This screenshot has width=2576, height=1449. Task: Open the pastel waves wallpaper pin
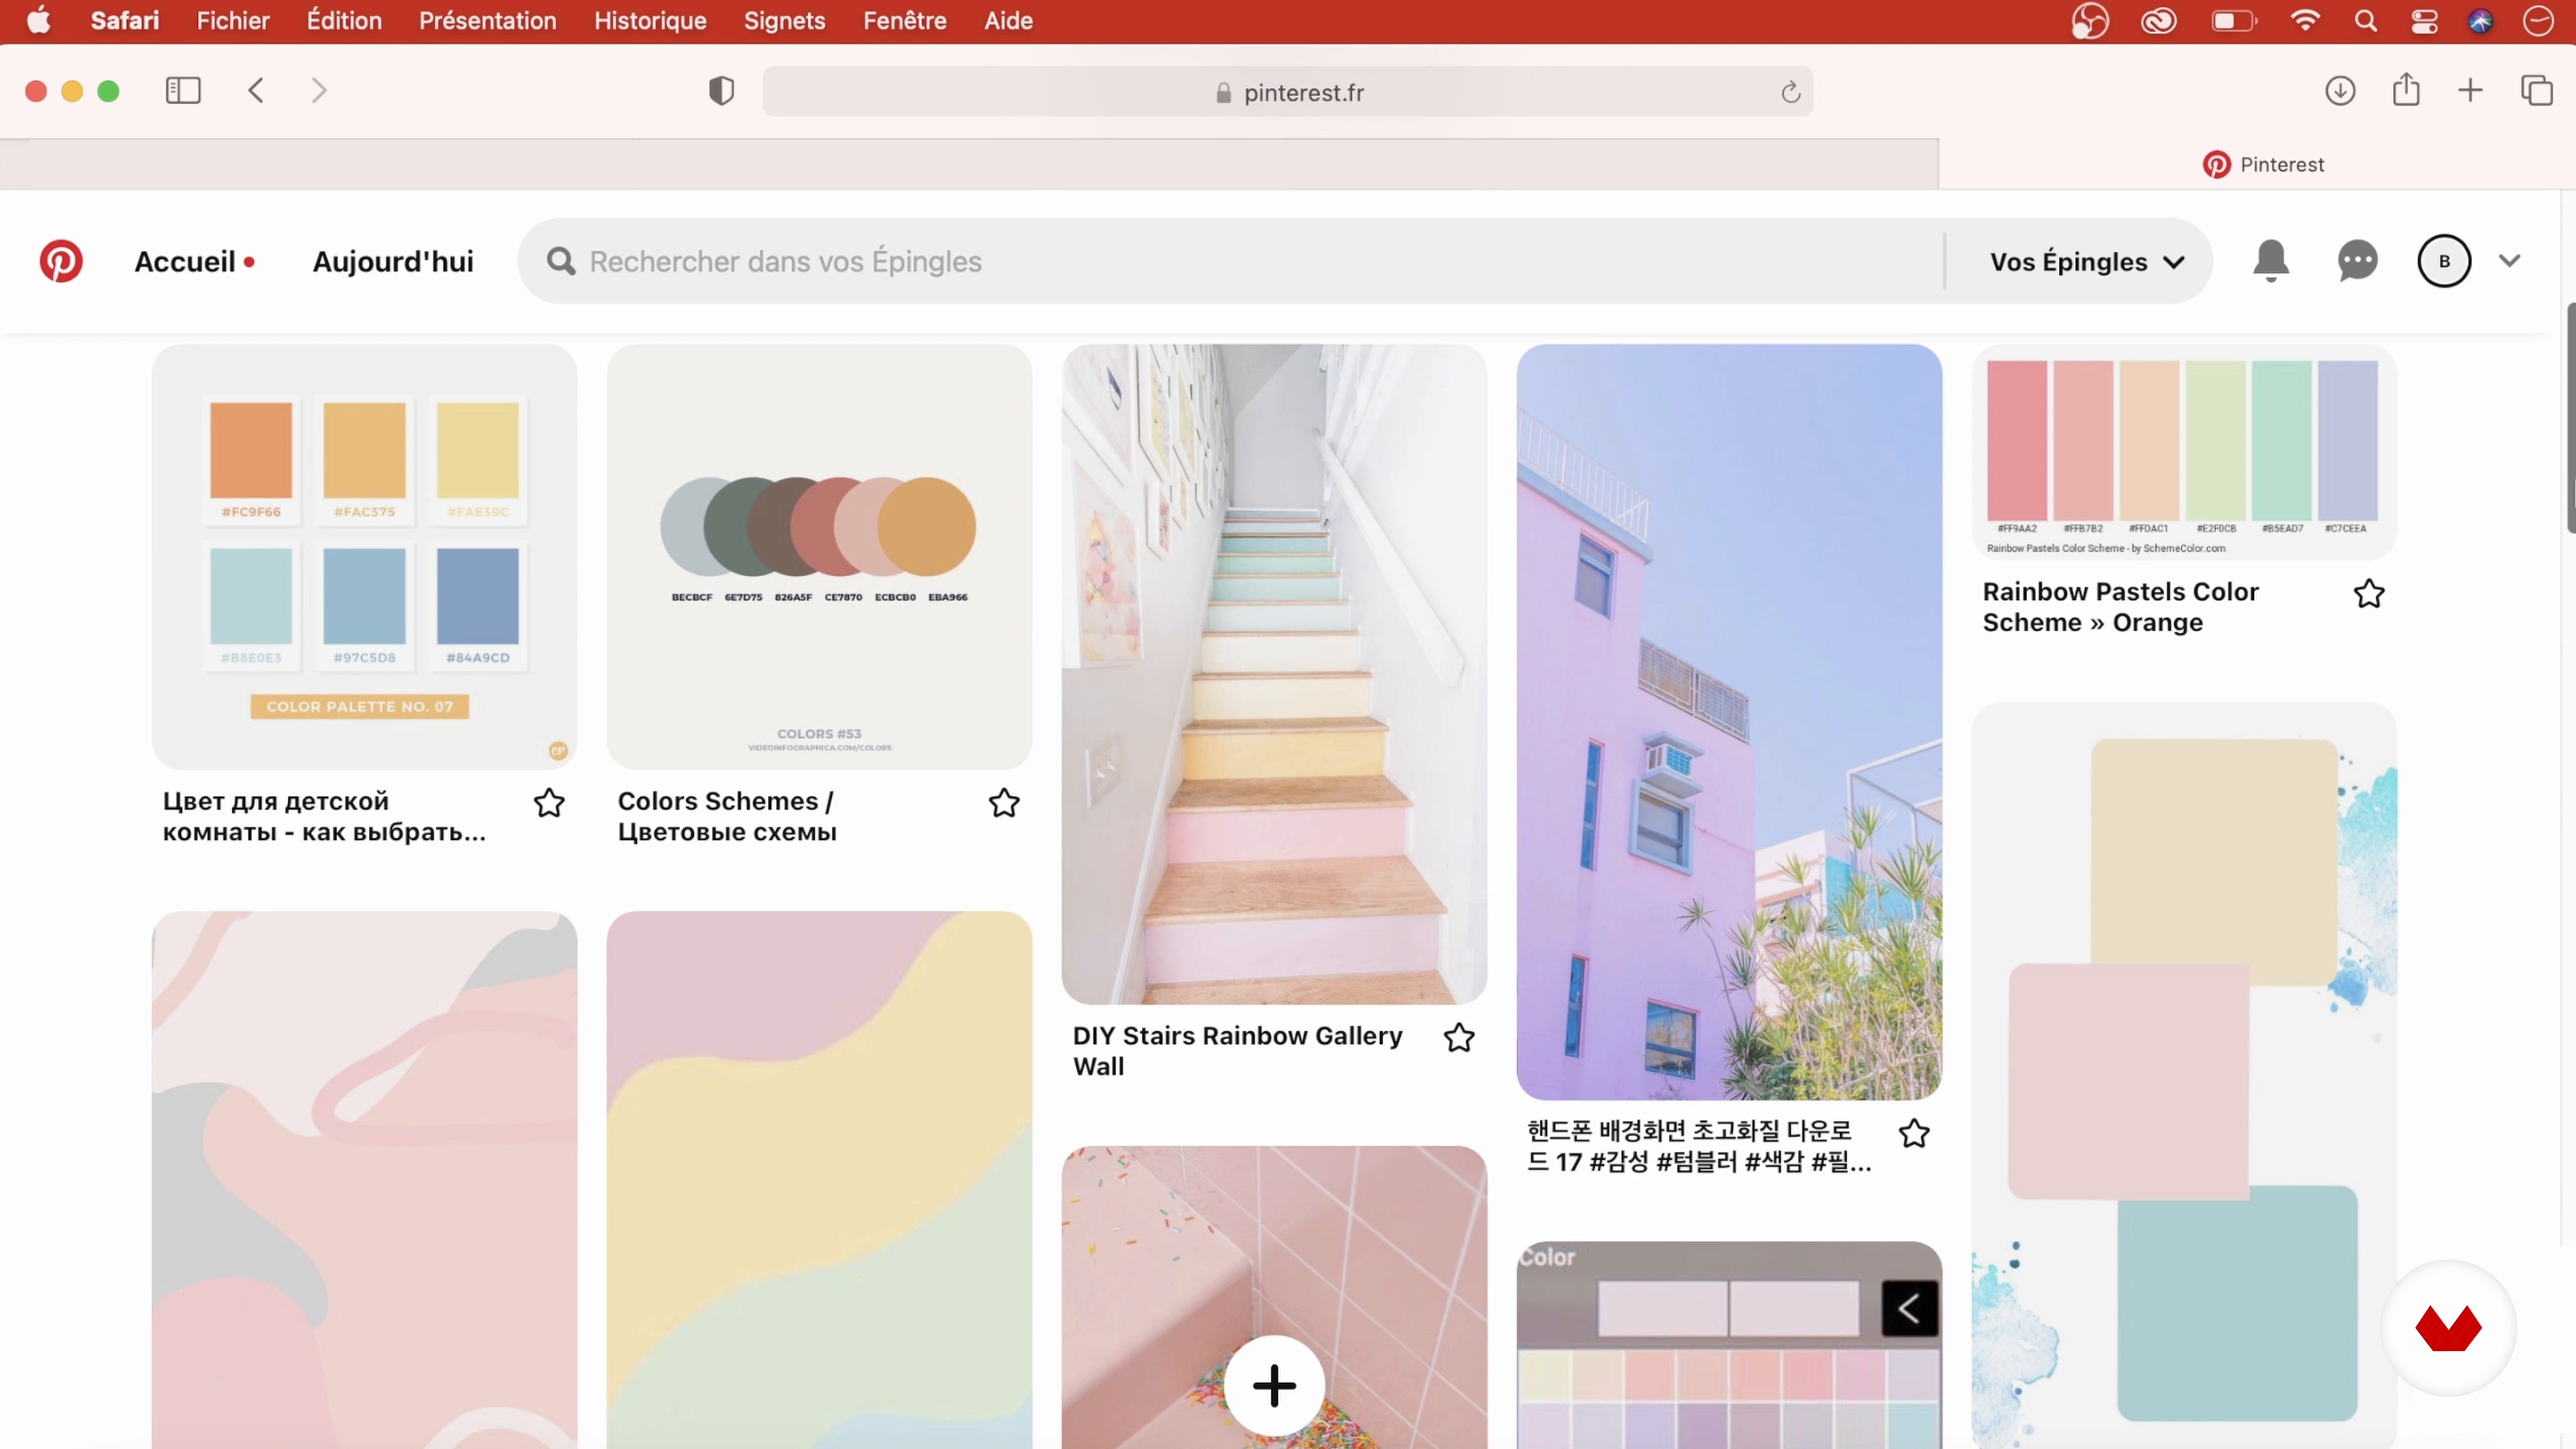819,1180
